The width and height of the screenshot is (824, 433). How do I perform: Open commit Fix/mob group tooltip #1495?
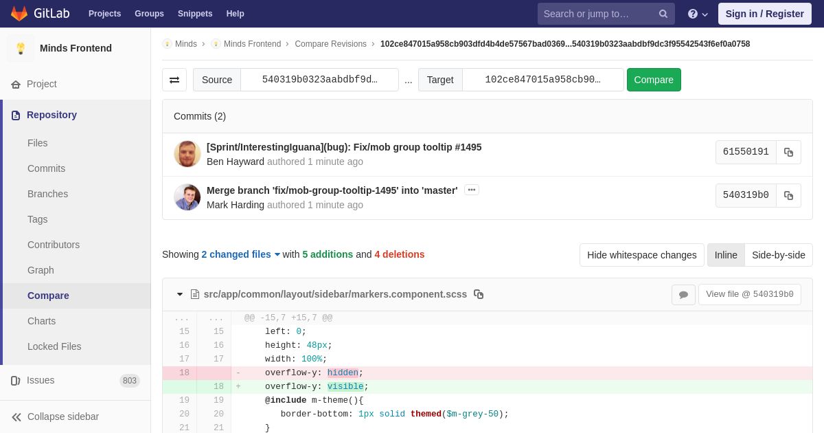pos(344,147)
